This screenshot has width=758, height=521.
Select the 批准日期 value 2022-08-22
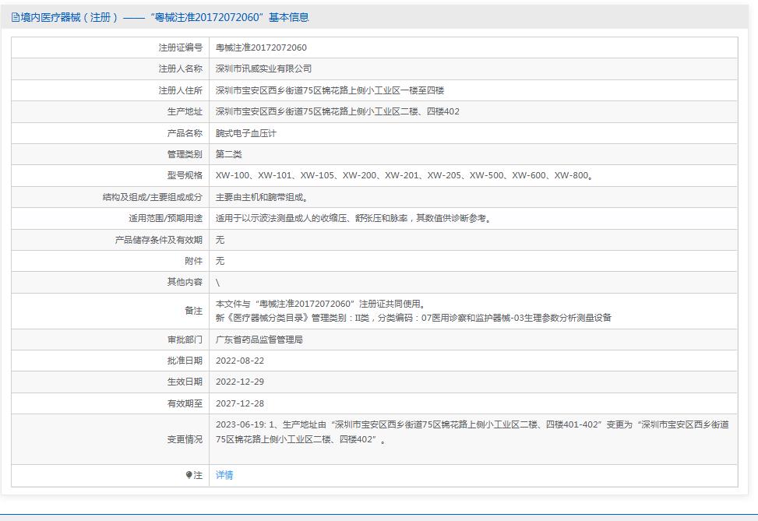(x=241, y=361)
